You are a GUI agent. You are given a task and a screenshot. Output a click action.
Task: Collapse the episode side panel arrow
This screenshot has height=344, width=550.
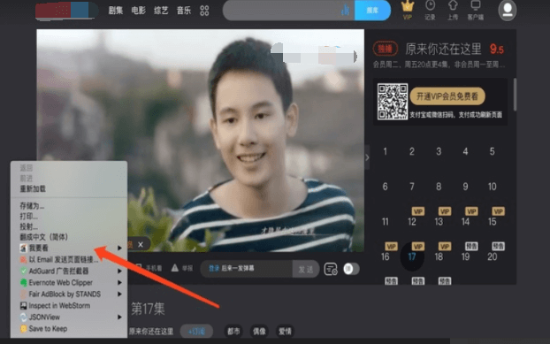click(x=367, y=157)
